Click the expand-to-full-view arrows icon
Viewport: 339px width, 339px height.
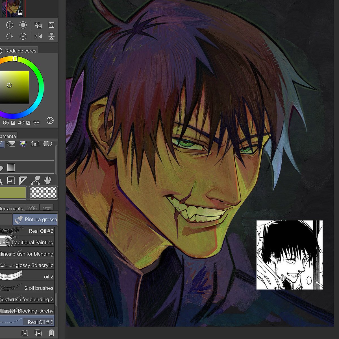[51, 25]
